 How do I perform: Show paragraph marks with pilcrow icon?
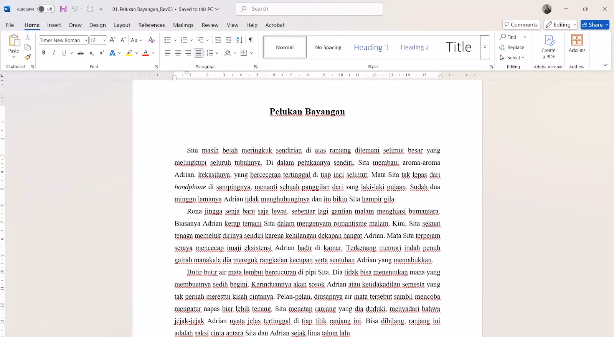(251, 40)
